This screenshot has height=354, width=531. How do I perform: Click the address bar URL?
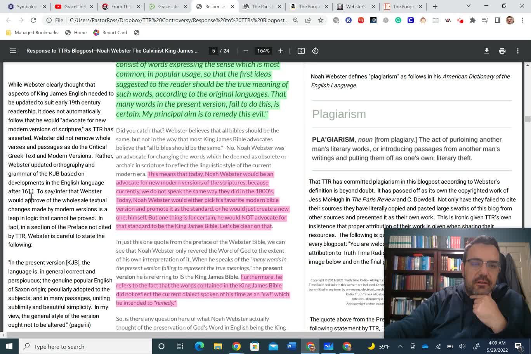[179, 20]
